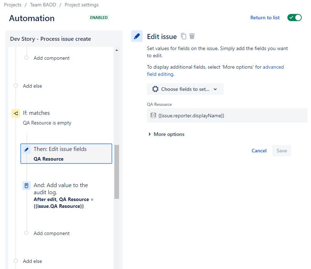Click the rule list scrollbar thumb
Screen dimensions: 311x269
click(x=117, y=172)
